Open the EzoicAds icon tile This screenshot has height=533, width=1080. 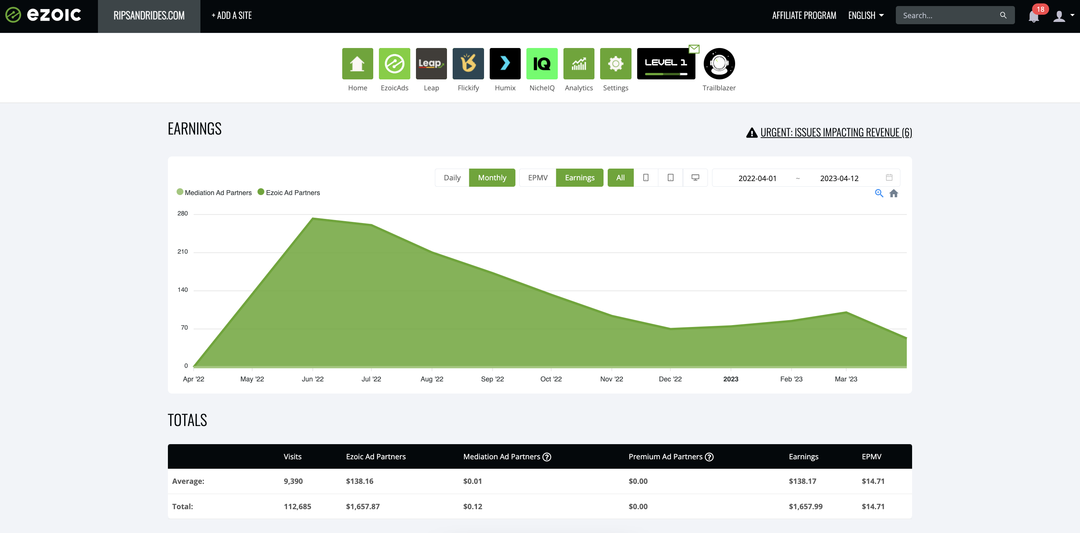pyautogui.click(x=394, y=63)
